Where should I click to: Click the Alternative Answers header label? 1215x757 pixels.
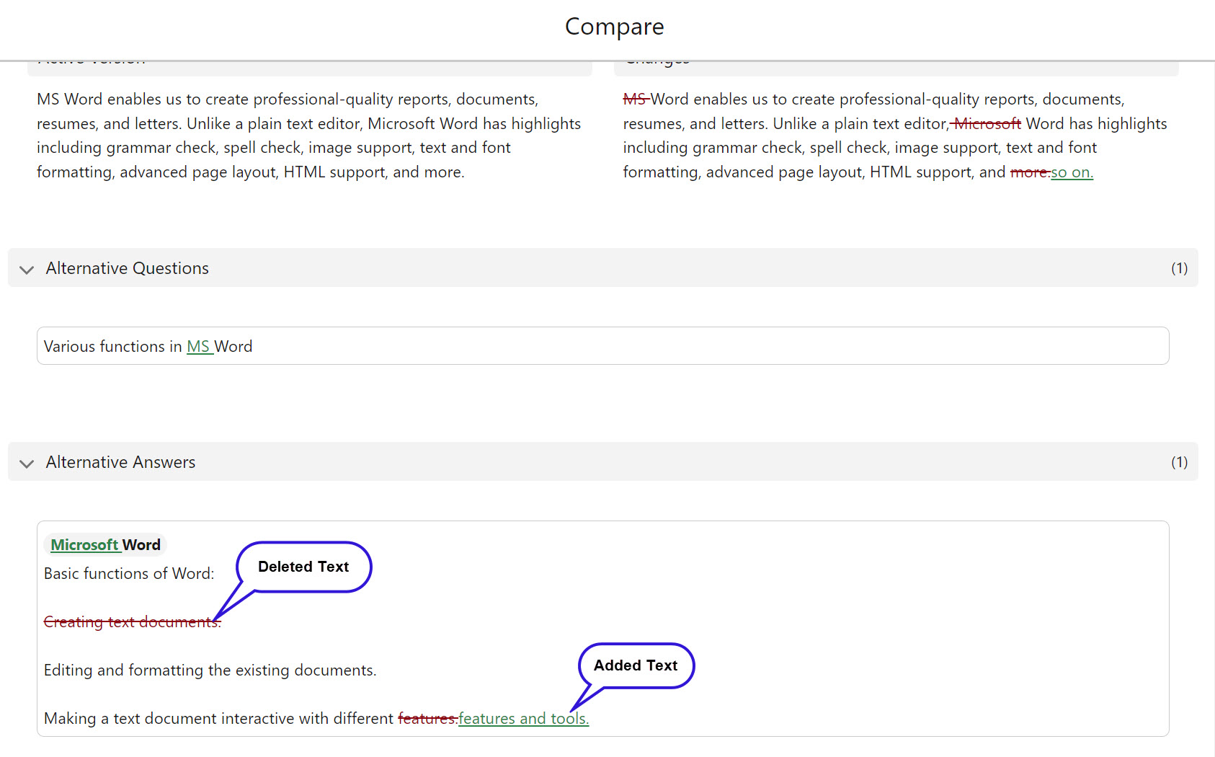[121, 462]
